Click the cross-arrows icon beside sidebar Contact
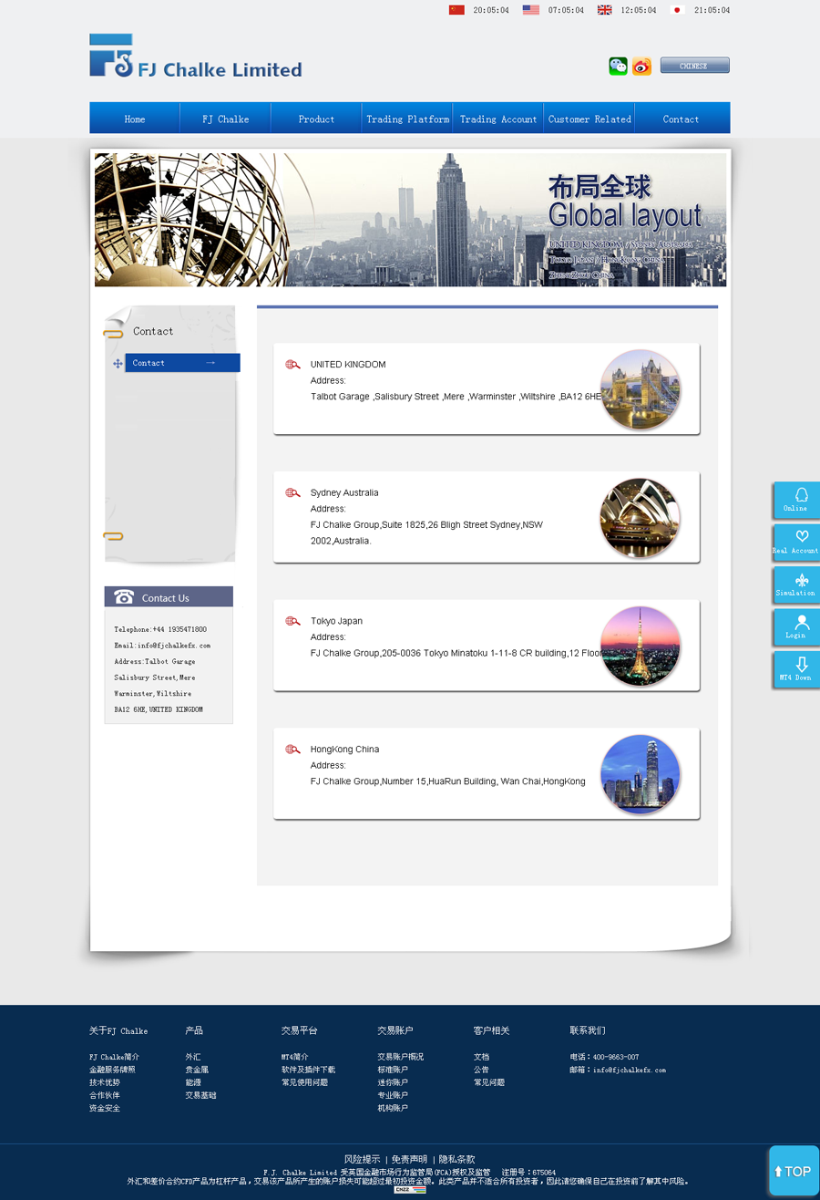Viewport: 820px width, 1200px height. (118, 364)
